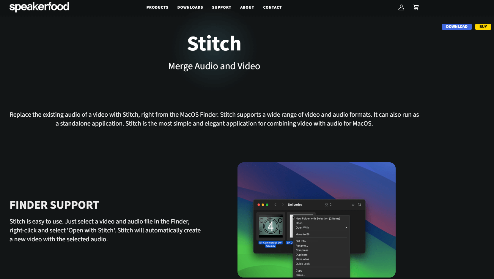Select Quick Look in the context menu

pyautogui.click(x=303, y=264)
